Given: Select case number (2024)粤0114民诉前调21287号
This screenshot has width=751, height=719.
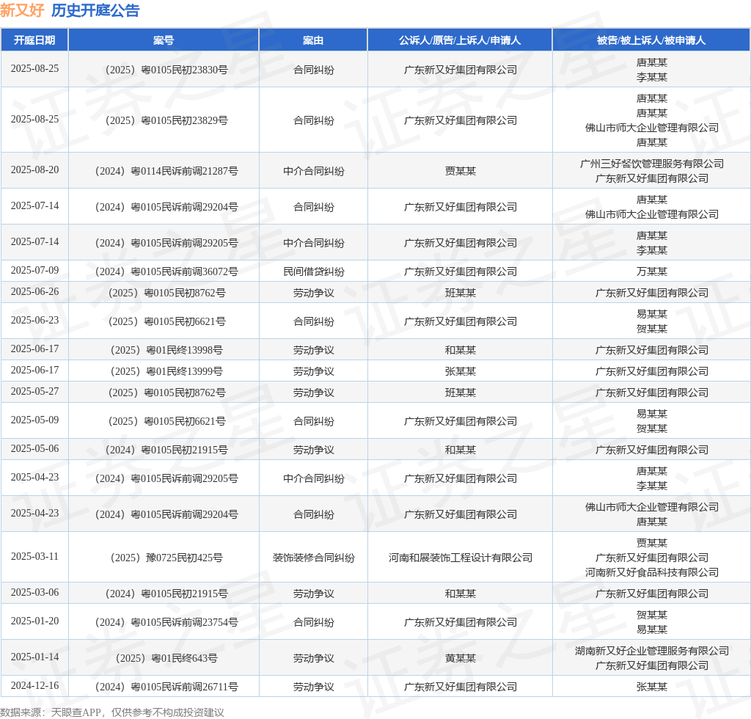Looking at the screenshot, I should click(x=166, y=171).
